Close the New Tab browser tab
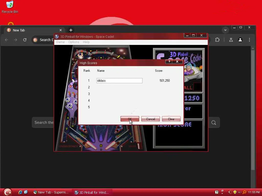Screen dimensions: 262x196 61,30
